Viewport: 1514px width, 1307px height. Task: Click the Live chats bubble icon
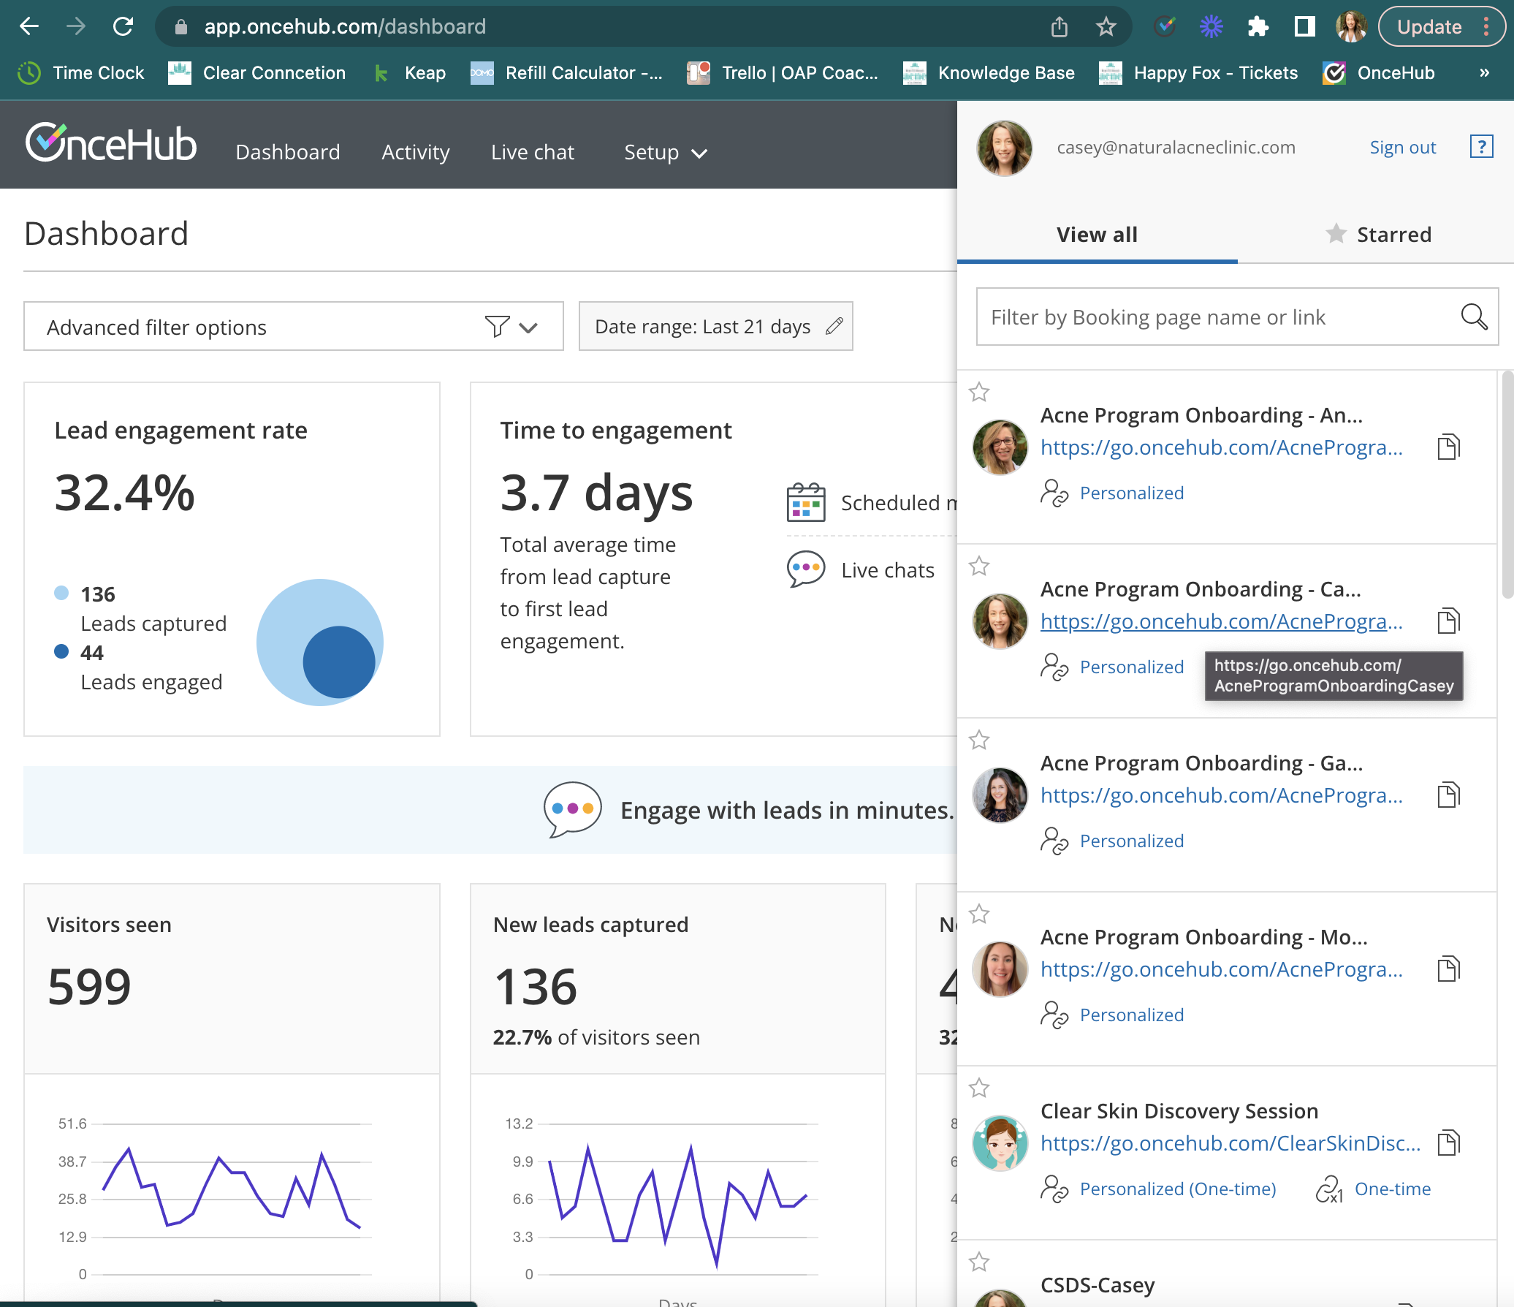806,569
